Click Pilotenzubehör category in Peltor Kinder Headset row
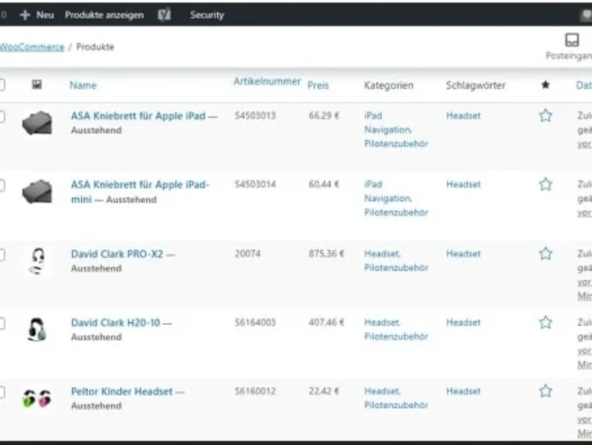This screenshot has height=445, width=592. coord(396,405)
